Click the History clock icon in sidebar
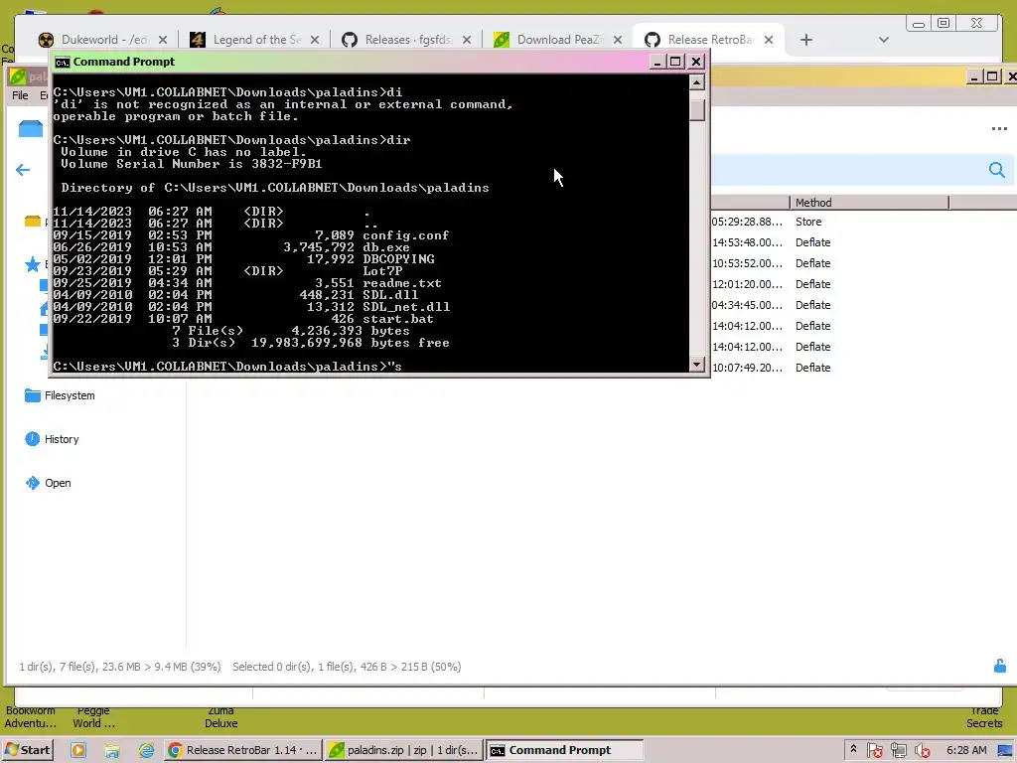1017x763 pixels. [33, 439]
